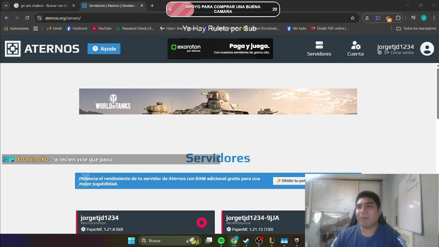Open the blue waveform app on taskbar
The height and width of the screenshot is (247, 439).
[284, 241]
